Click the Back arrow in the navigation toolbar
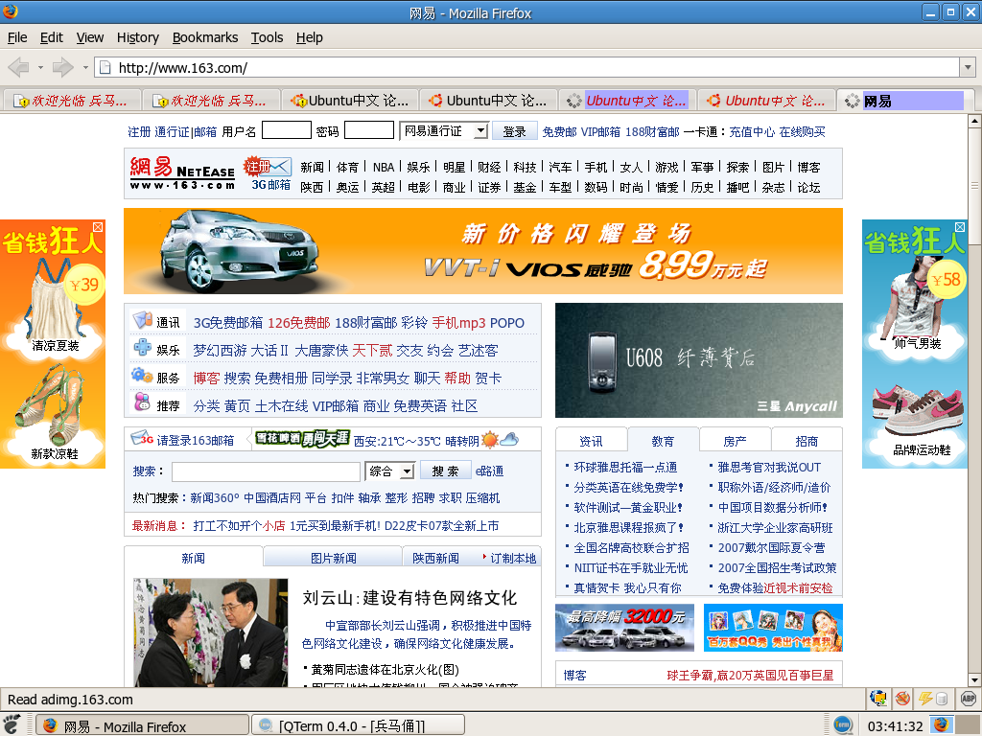The width and height of the screenshot is (982, 736). (x=19, y=67)
